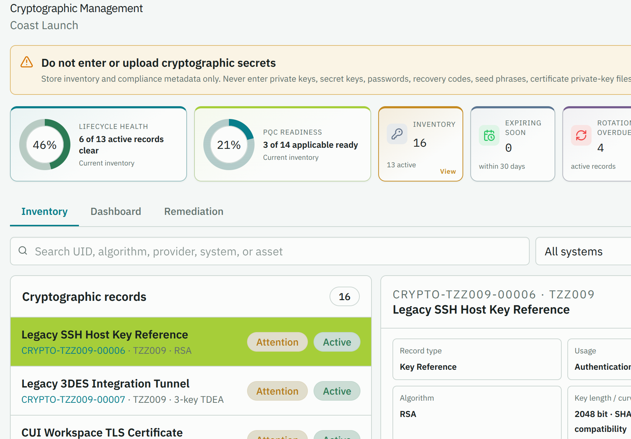Viewport: 631px width, 439px height.
Task: Click Attention badge on Legacy 3DES Tunnel
Action: [x=277, y=391]
